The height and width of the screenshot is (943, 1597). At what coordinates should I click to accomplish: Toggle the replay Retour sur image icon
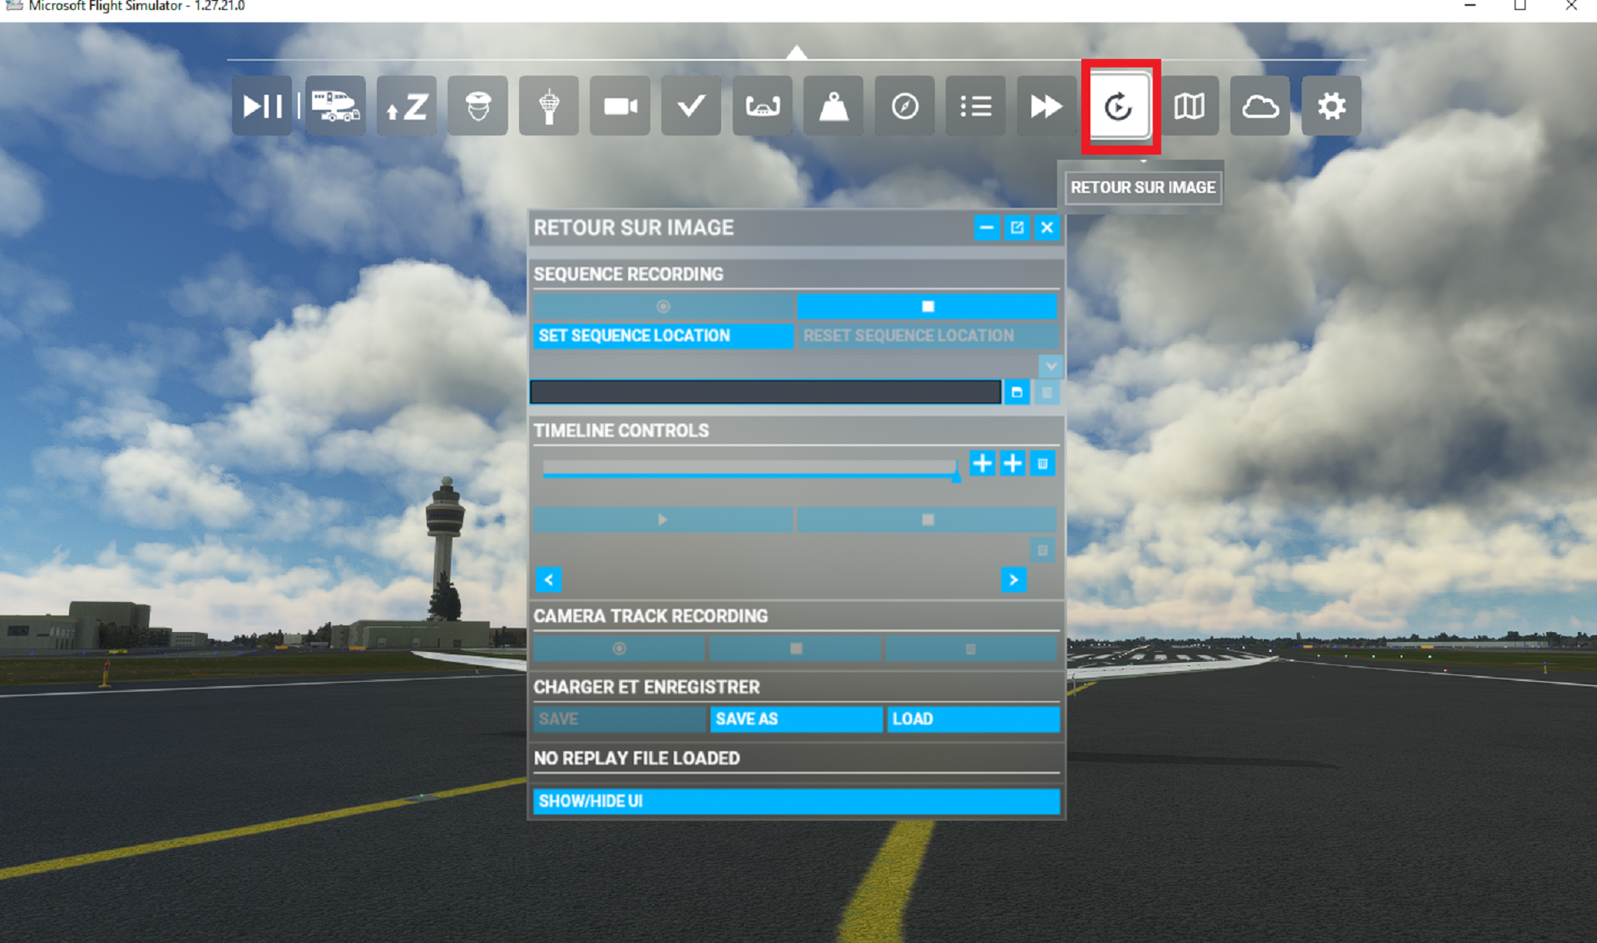tap(1119, 106)
